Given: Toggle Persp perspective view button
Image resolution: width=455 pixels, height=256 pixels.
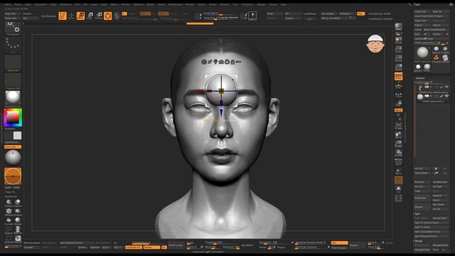Looking at the screenshot, I should coord(398,77).
